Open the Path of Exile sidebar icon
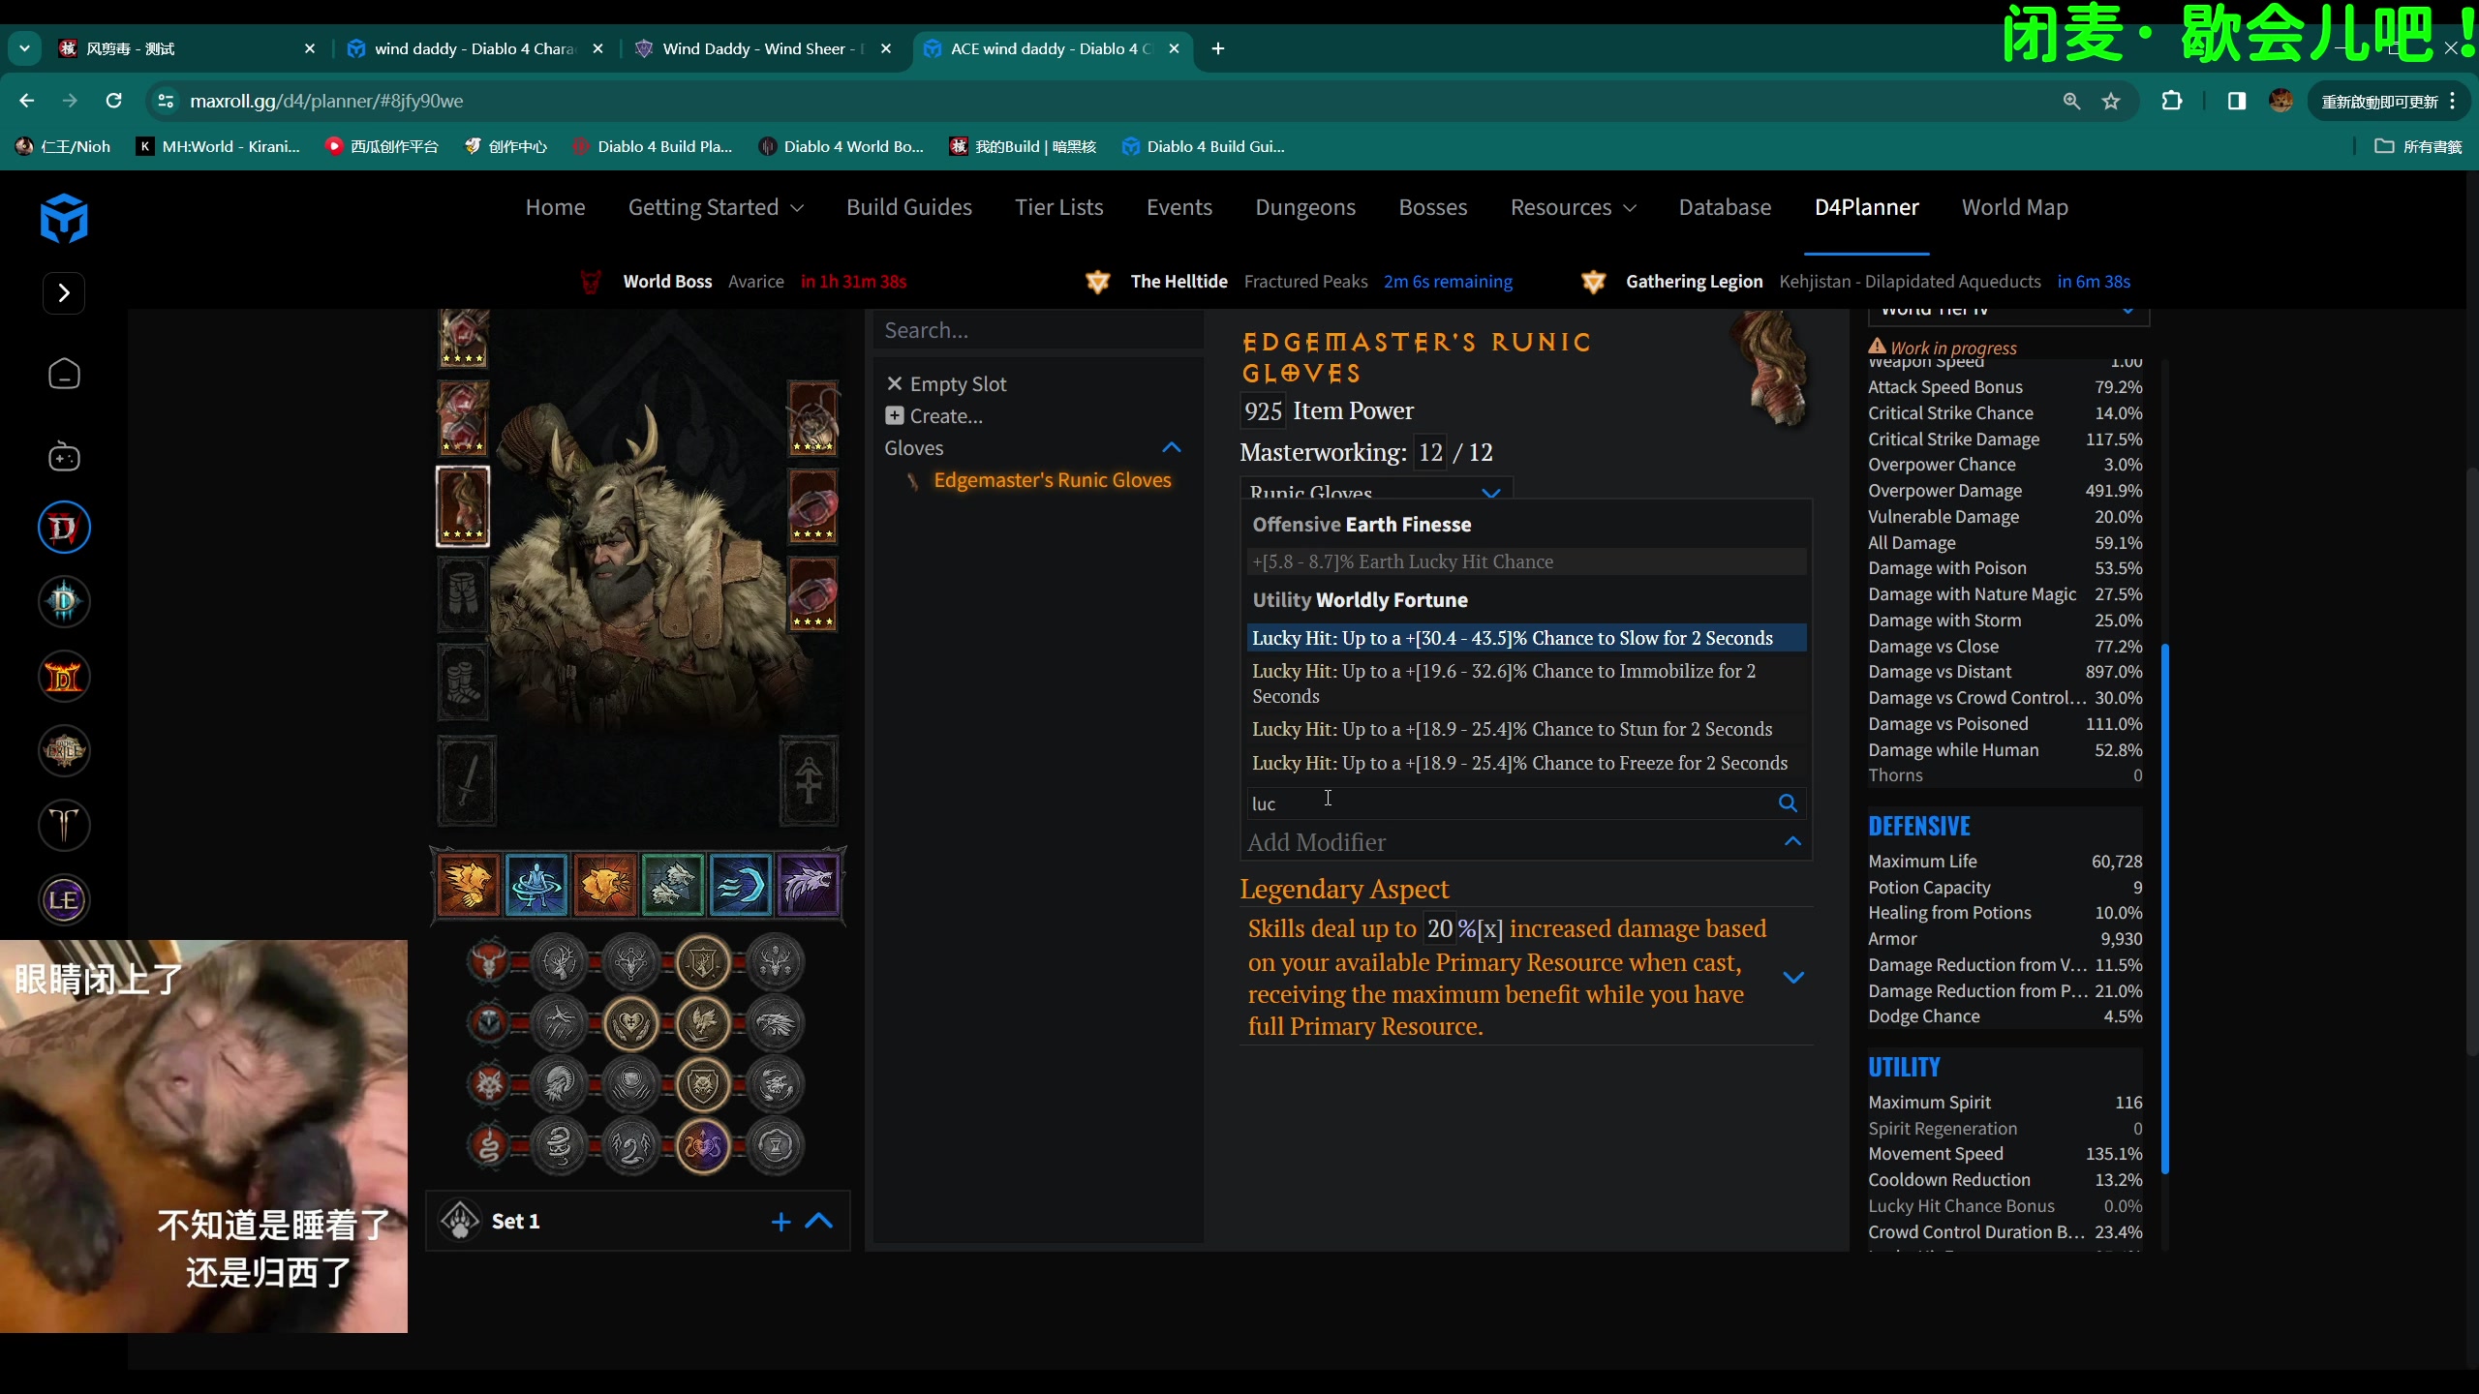Viewport: 2479px width, 1394px height. click(64, 751)
